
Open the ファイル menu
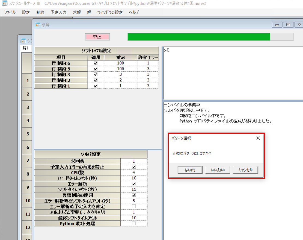(10, 12)
